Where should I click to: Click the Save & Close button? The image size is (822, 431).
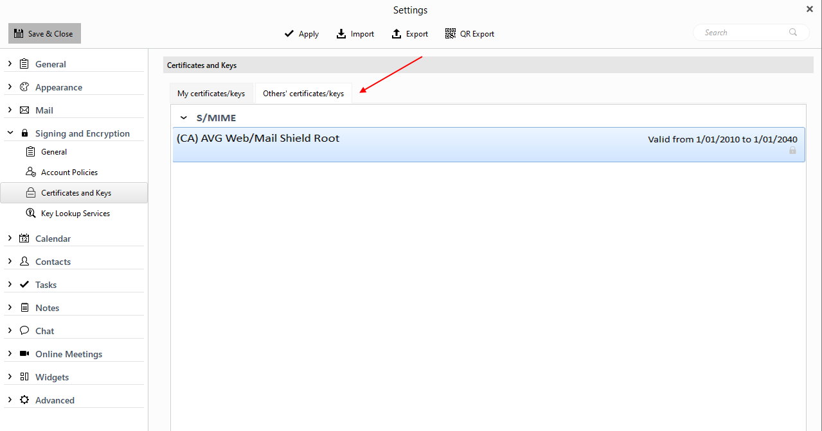pos(44,33)
